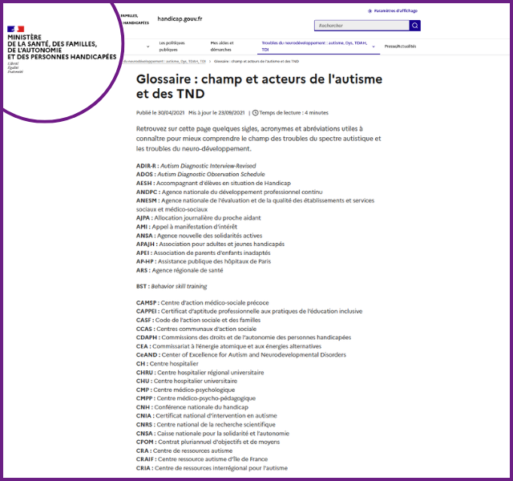Click the Rechercher search field
Screen dimensions: 513x481
[x=362, y=26]
